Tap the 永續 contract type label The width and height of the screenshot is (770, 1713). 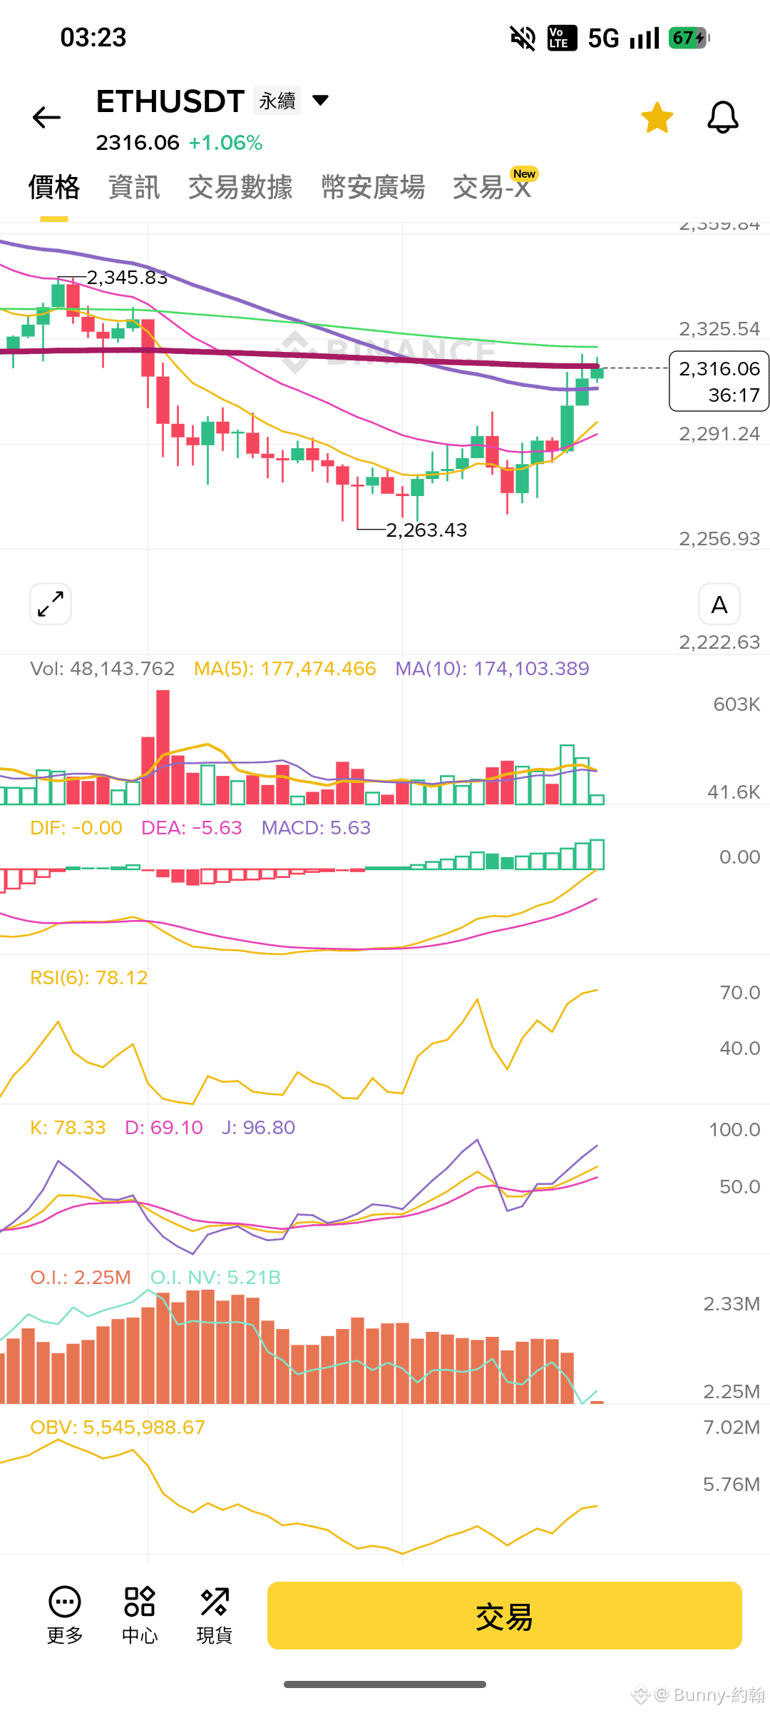coord(277,101)
